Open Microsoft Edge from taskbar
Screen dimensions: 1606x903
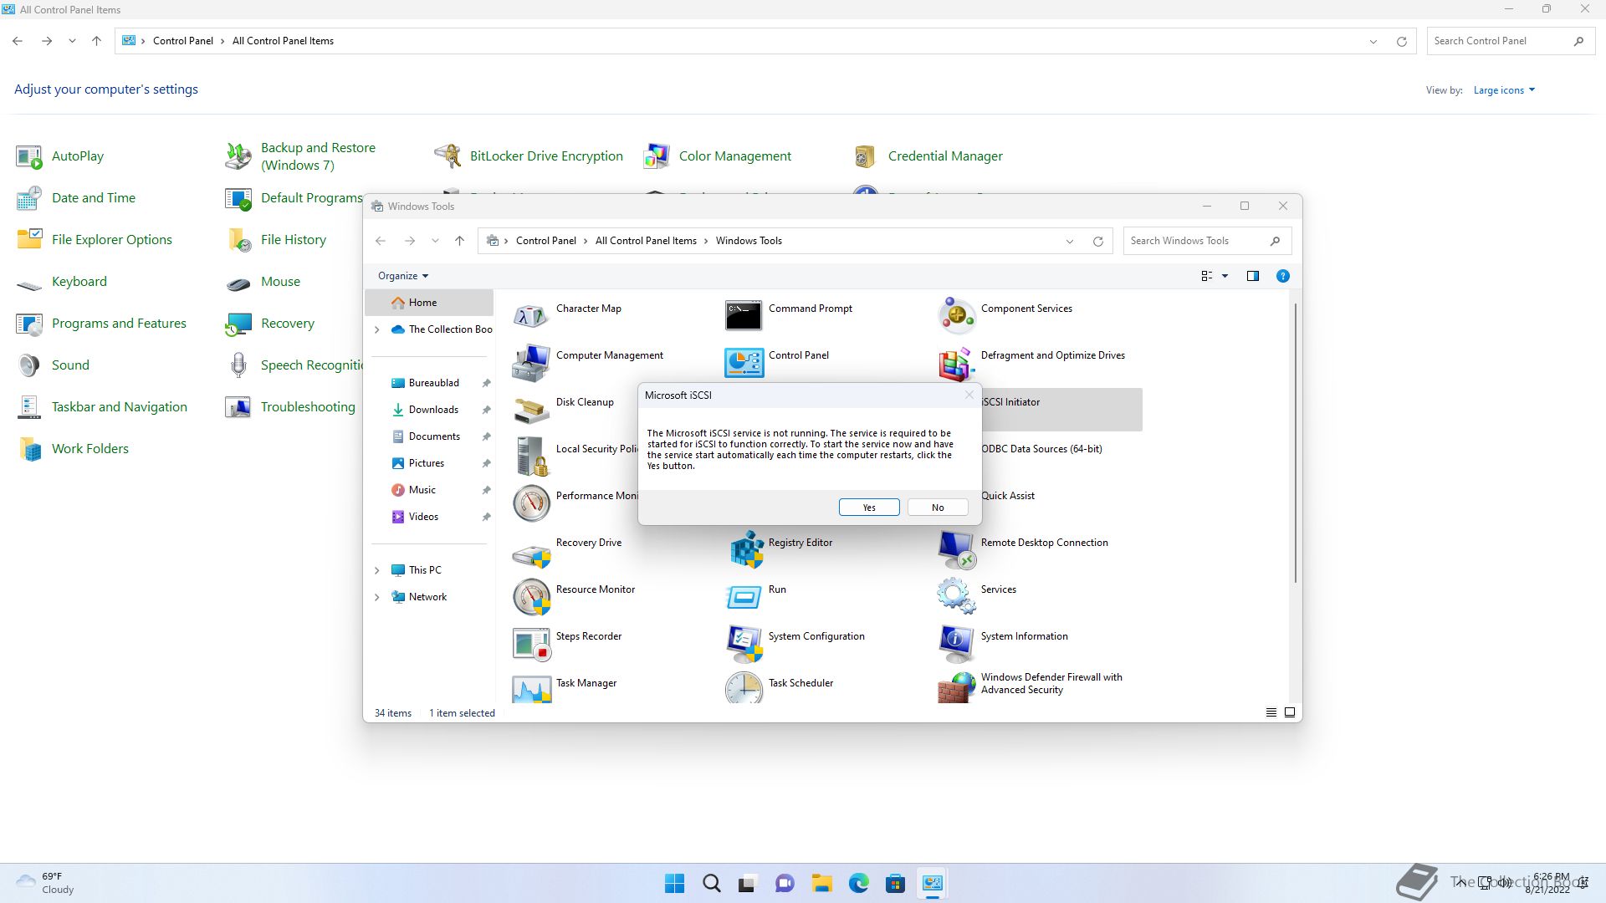(x=858, y=883)
